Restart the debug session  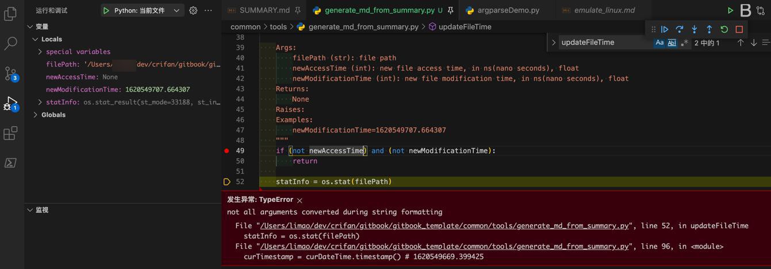724,29
